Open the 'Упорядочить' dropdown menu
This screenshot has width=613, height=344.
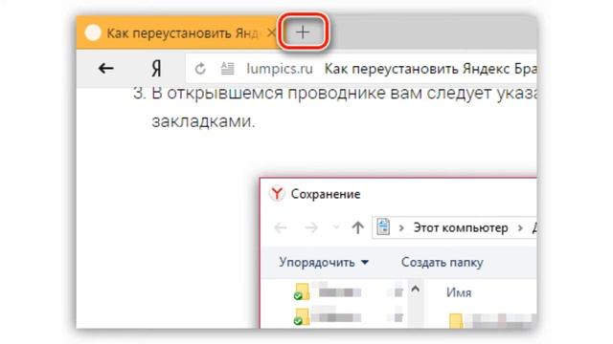[324, 262]
